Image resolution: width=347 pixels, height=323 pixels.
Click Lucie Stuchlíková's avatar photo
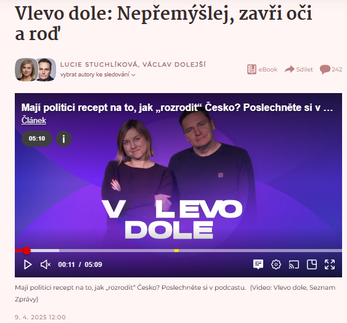coord(27,70)
